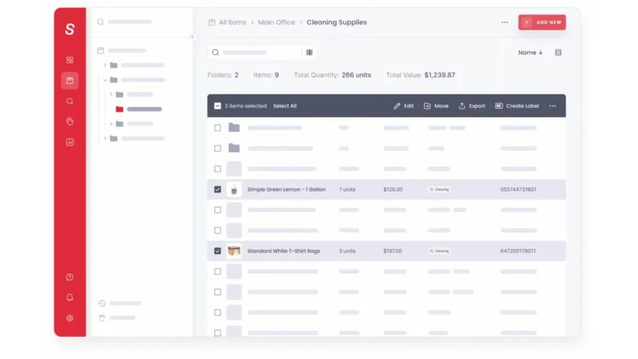Screen dimensions: 638x359
Task: Go to All Items breadcrumb
Action: coord(233,22)
